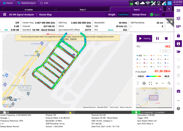Edit the SSB Freq 3.466 560 000 GHz value
The height and width of the screenshot is (131, 183).
81,23
